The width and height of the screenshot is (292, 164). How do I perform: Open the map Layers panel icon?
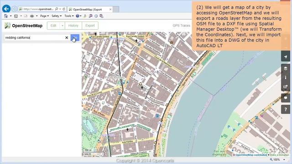(x=286, y=69)
